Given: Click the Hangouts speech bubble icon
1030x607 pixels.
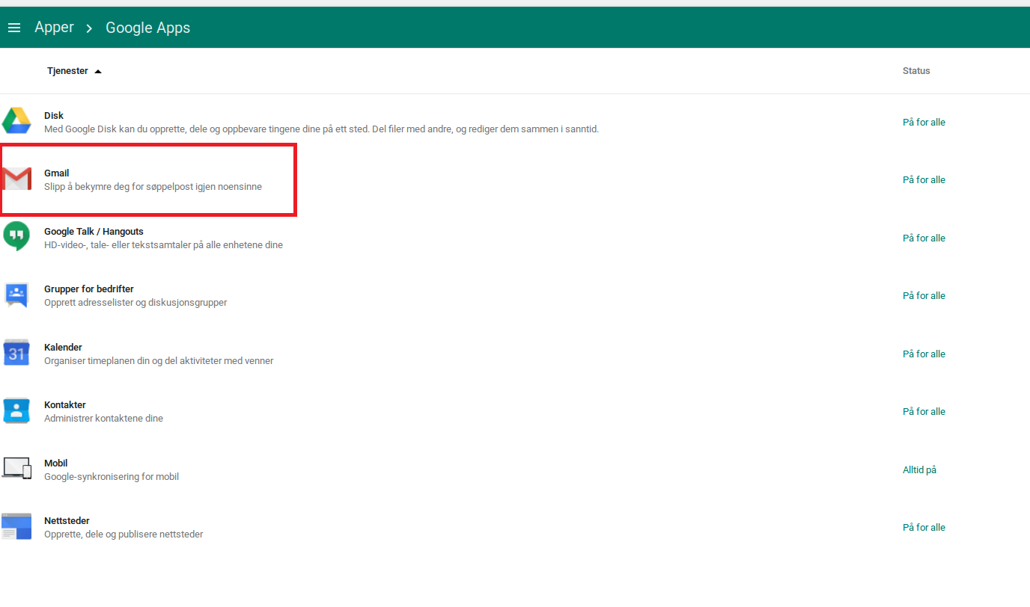Looking at the screenshot, I should point(16,237).
